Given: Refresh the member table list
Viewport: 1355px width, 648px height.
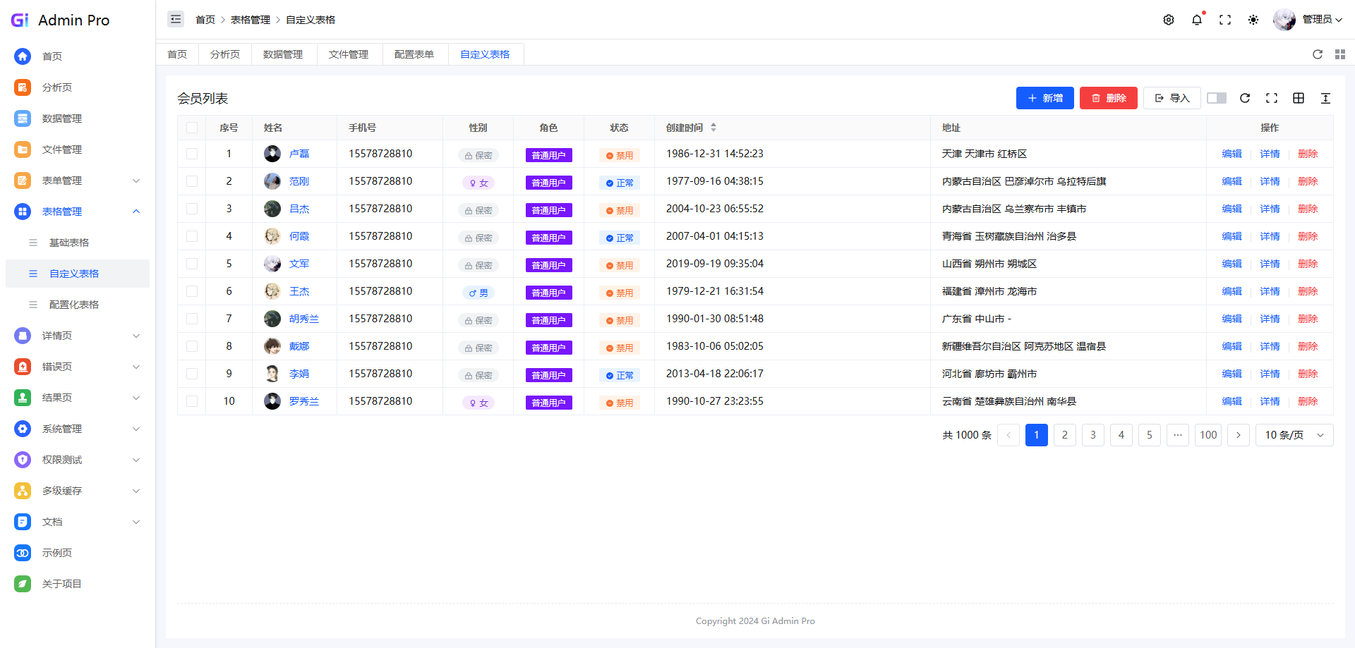Looking at the screenshot, I should pyautogui.click(x=1245, y=98).
